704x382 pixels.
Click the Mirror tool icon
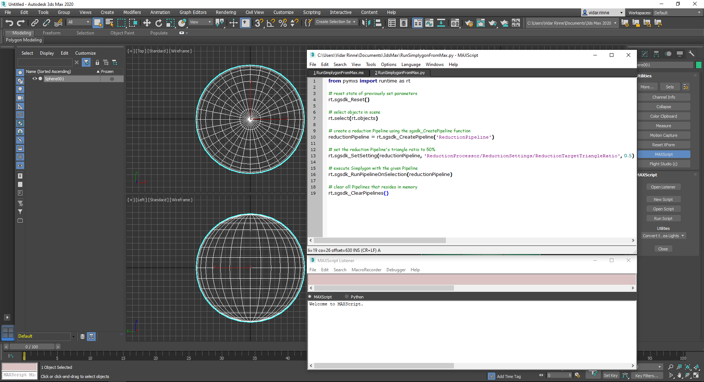point(366,23)
